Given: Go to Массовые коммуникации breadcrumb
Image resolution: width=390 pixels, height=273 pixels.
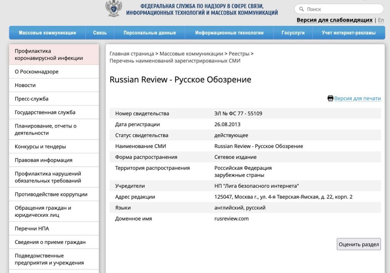Looking at the screenshot, I should click(x=191, y=54).
